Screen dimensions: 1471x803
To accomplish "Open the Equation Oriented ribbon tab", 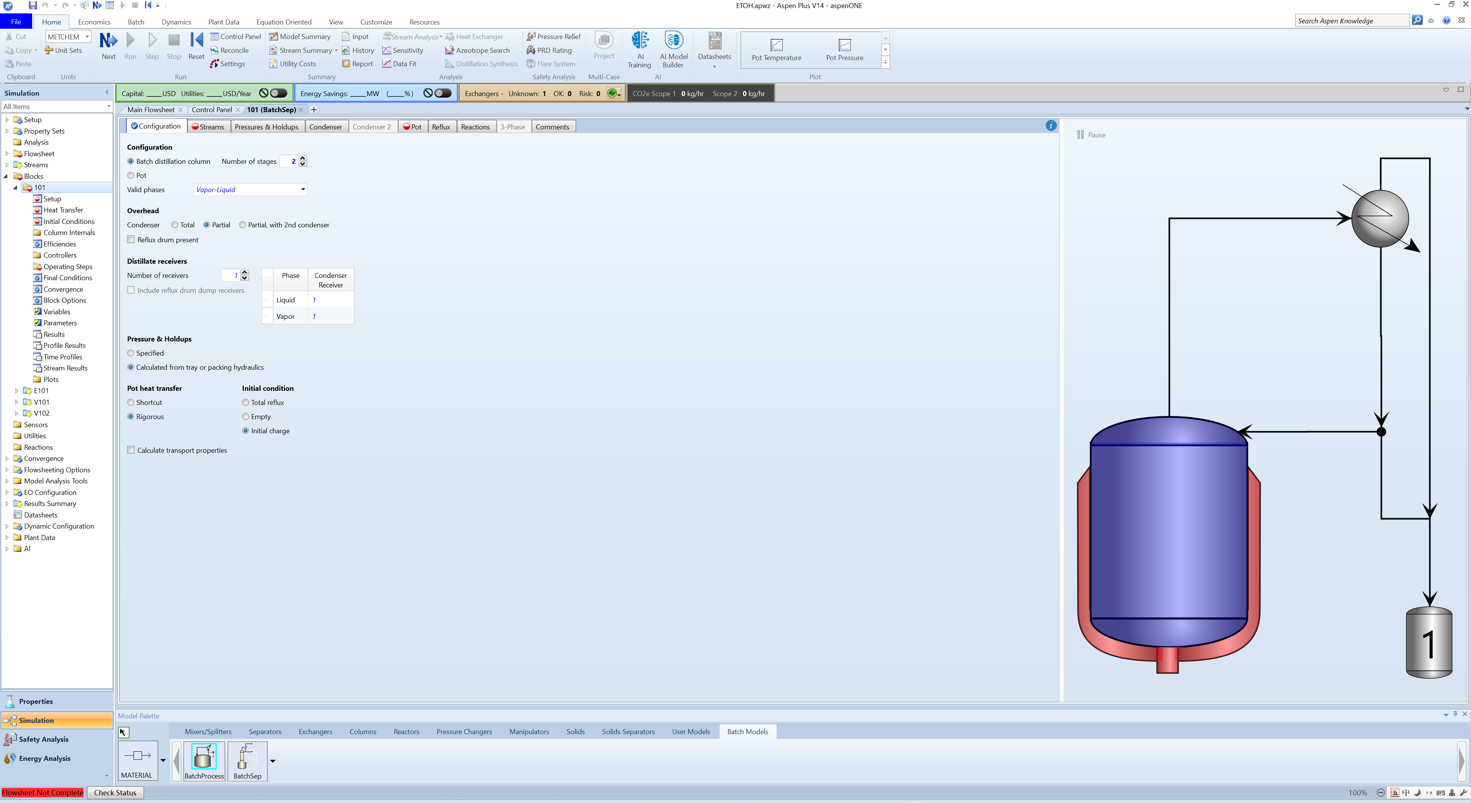I will (284, 22).
